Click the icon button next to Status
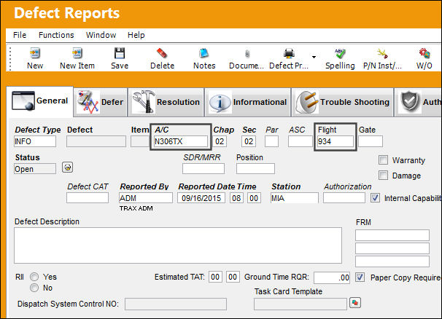This screenshot has width=442, height=319. 67,168
